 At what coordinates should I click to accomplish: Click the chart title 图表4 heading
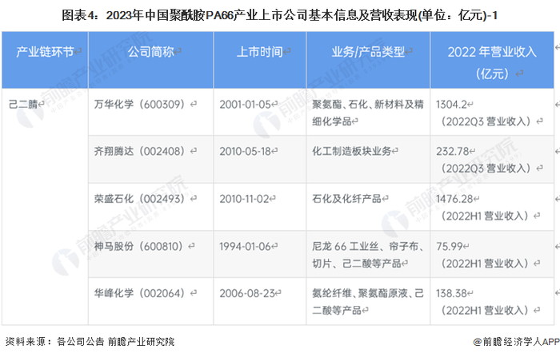click(x=279, y=15)
